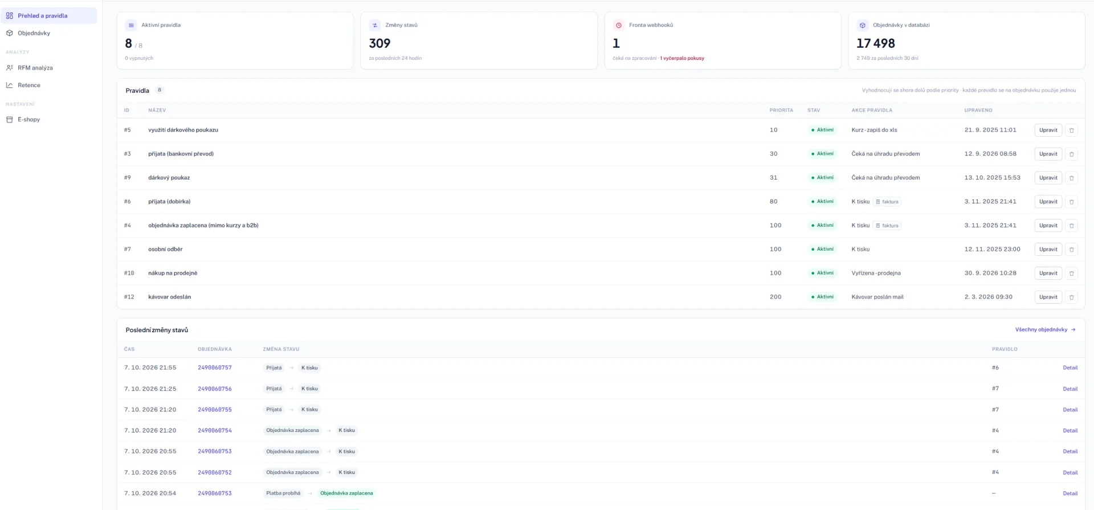The width and height of the screenshot is (1094, 510).
Task: Navigate to Retence in sidebar
Action: 49,85
